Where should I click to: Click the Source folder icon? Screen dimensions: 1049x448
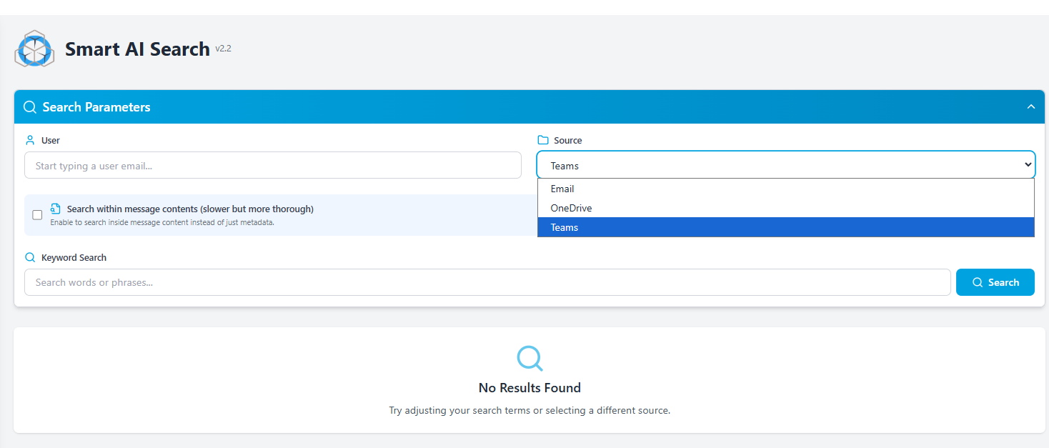[543, 140]
